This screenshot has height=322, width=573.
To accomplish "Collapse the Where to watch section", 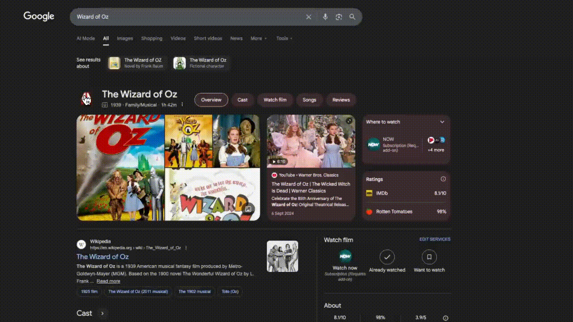I will [x=442, y=122].
